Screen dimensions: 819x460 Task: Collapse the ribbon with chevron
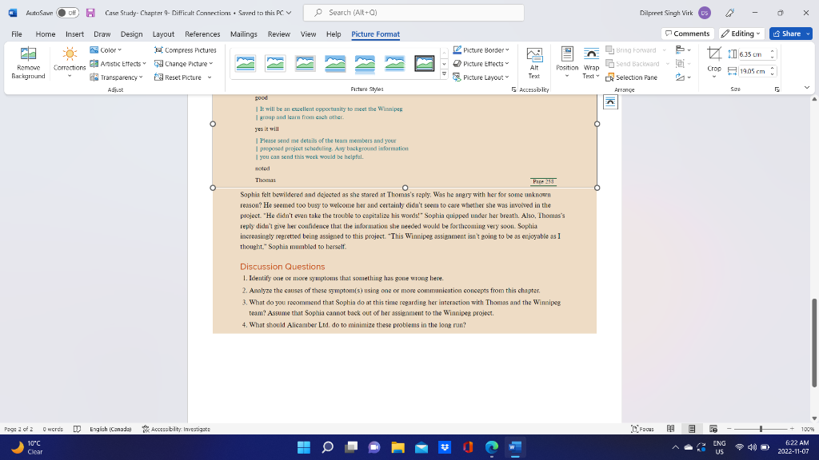coord(806,88)
